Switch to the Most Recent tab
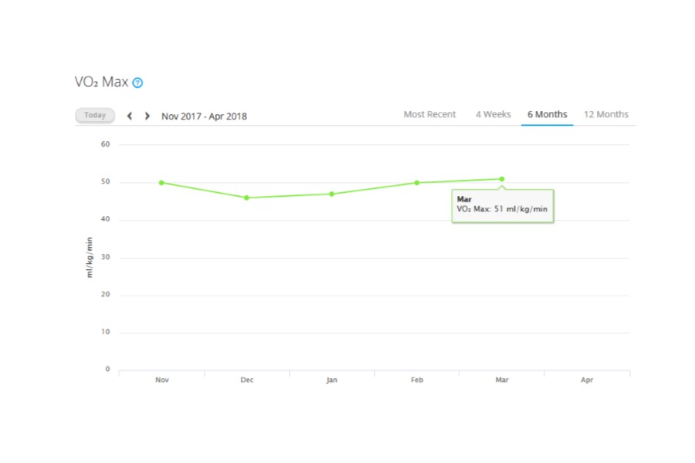 (x=429, y=114)
